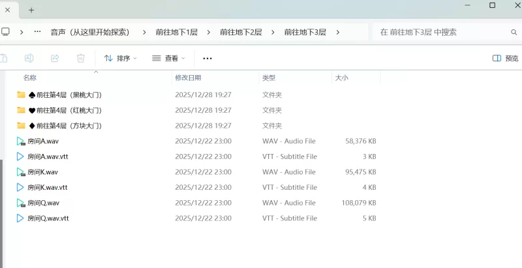Select folder name 前往第4层（方块大门）
522x268 pixels.
pos(65,126)
